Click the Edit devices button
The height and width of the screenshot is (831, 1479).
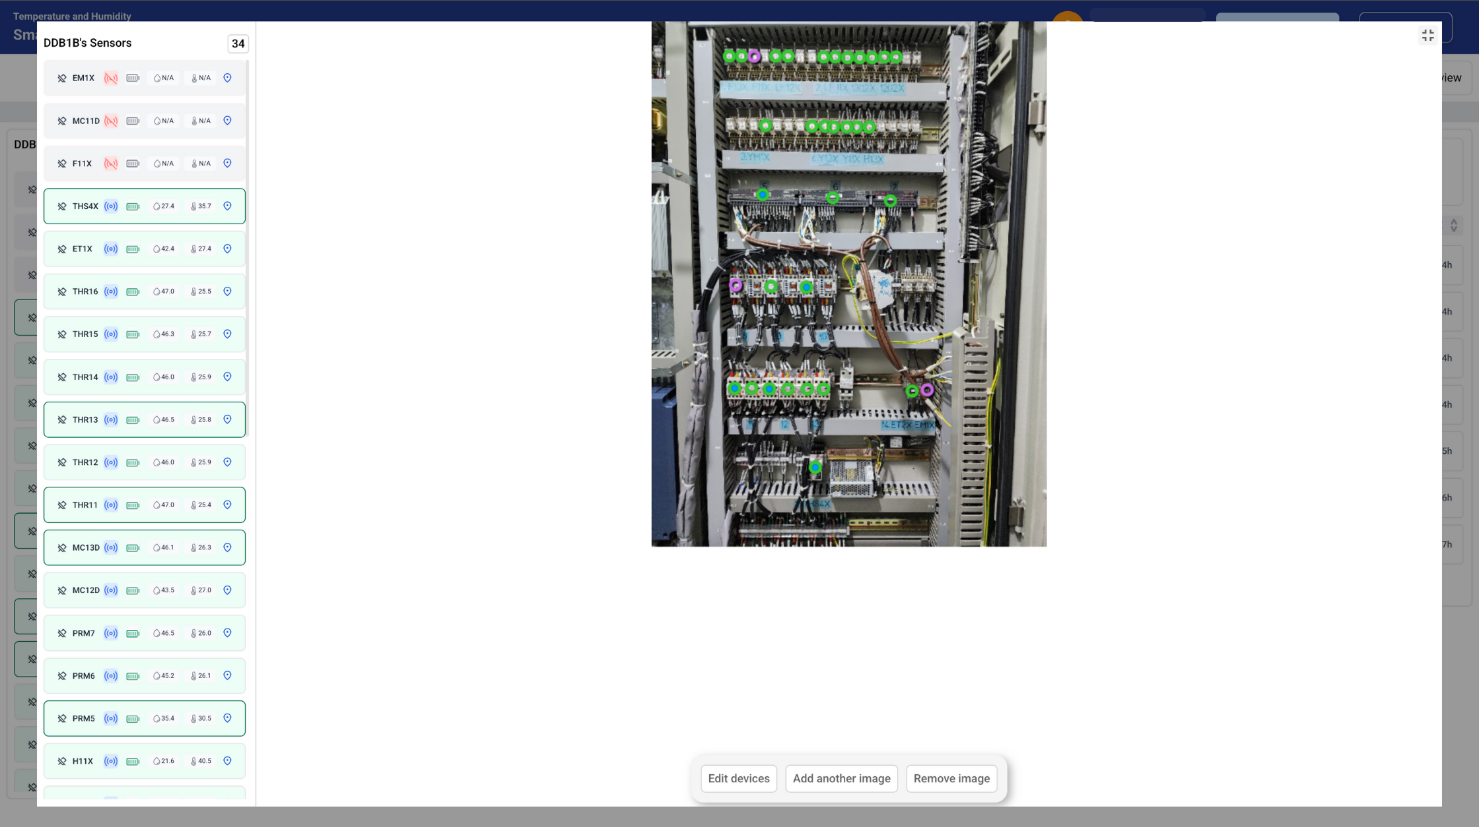[x=739, y=779]
